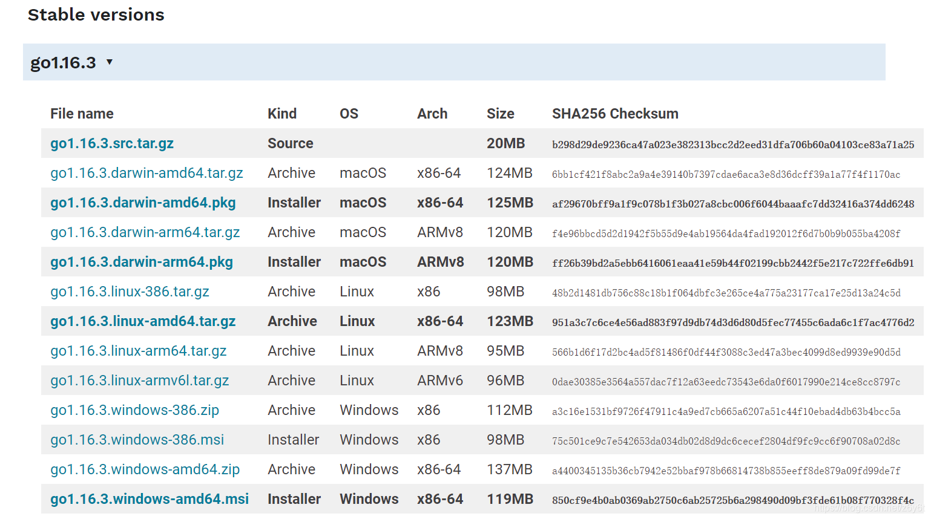This screenshot has width=931, height=519.
Task: Select checksum starting with 6bb1cf421f8abc
Action: (x=726, y=174)
